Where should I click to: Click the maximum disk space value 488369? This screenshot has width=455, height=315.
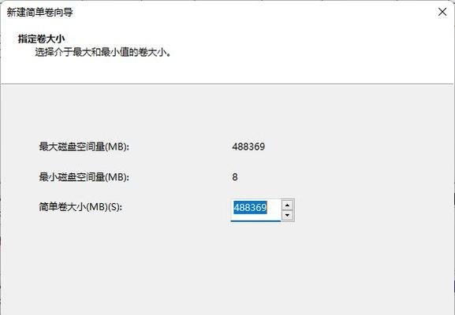click(x=248, y=146)
